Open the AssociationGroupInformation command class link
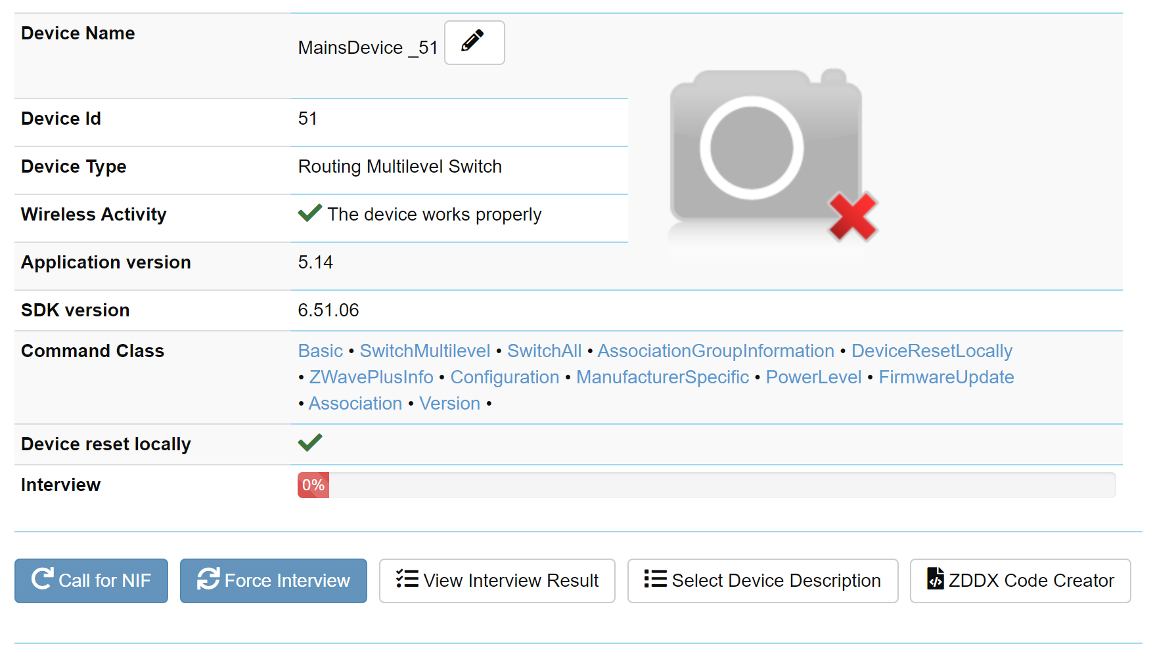Image resolution: width=1155 pixels, height=659 pixels. click(x=716, y=351)
